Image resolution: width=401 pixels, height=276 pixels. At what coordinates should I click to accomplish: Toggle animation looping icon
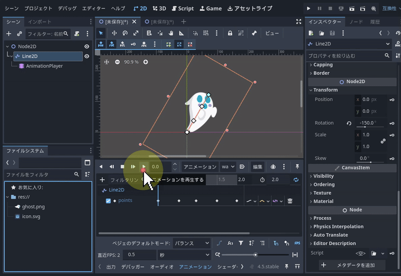(296, 180)
